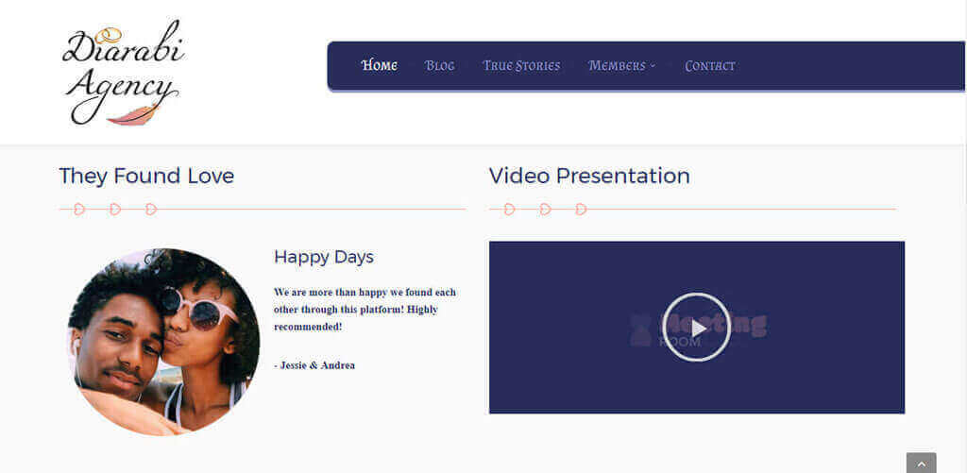Select the Members menu item
This screenshot has height=473, width=967.
[x=617, y=65]
